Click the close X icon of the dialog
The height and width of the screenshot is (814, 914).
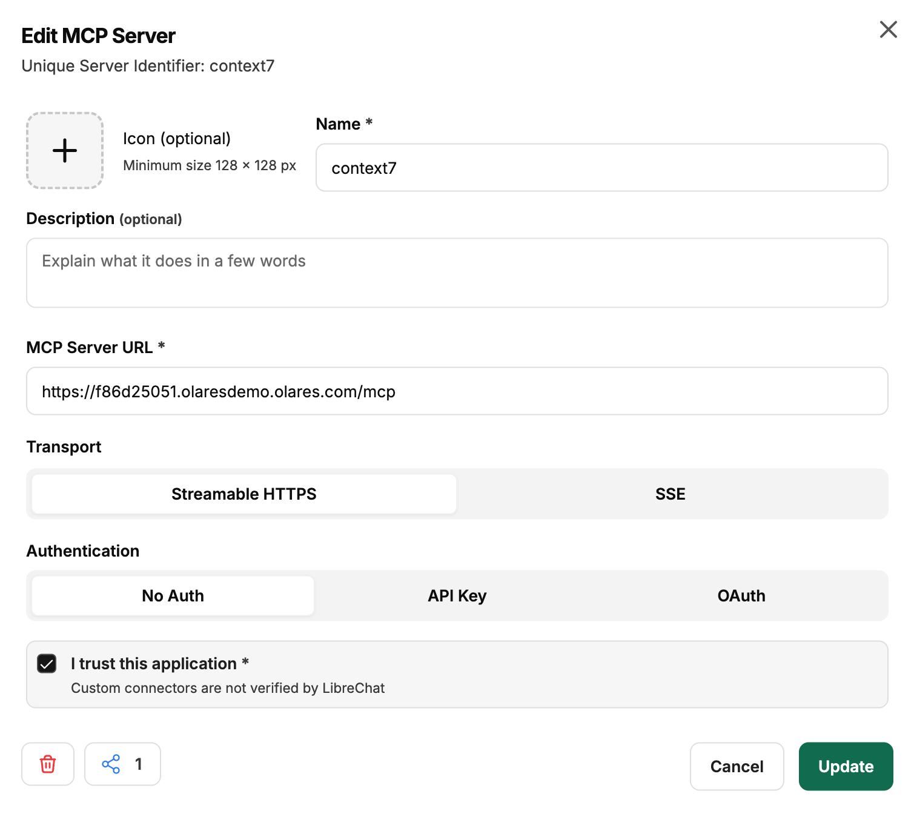pyautogui.click(x=888, y=29)
